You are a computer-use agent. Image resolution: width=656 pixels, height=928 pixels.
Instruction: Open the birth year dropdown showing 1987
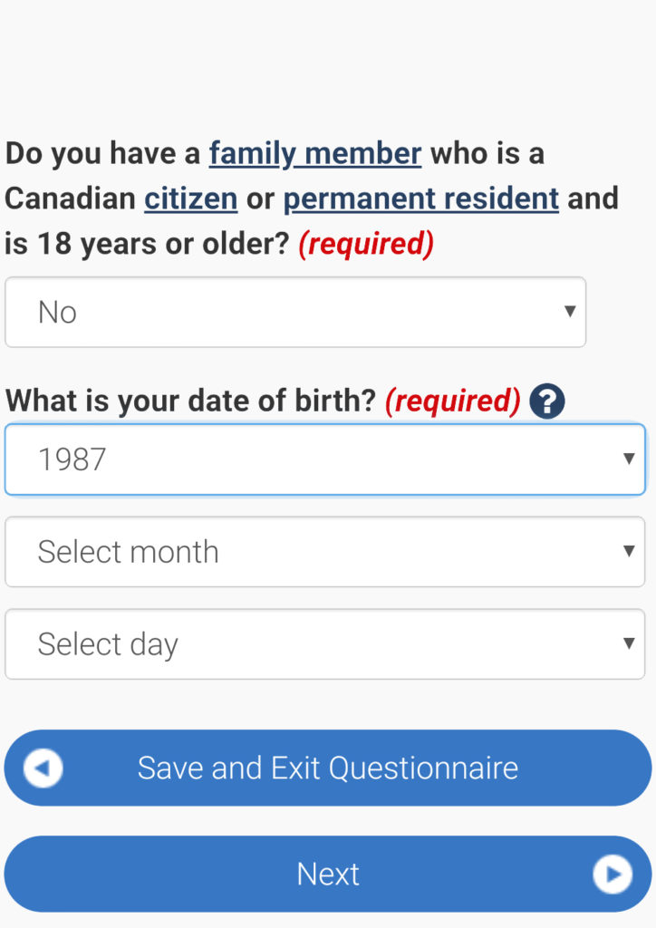pos(324,459)
